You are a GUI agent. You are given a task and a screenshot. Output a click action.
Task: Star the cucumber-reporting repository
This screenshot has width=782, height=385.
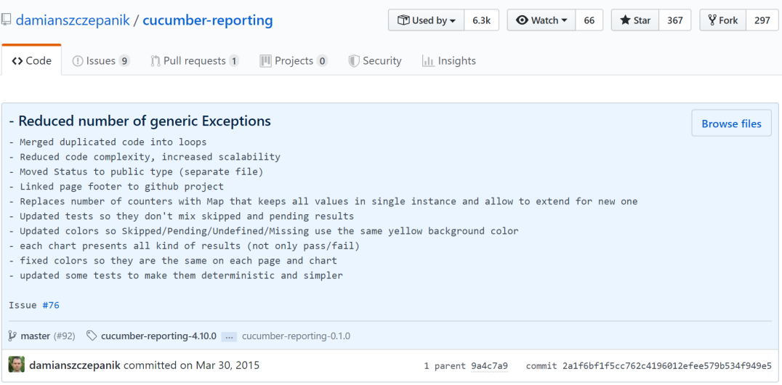(x=635, y=20)
